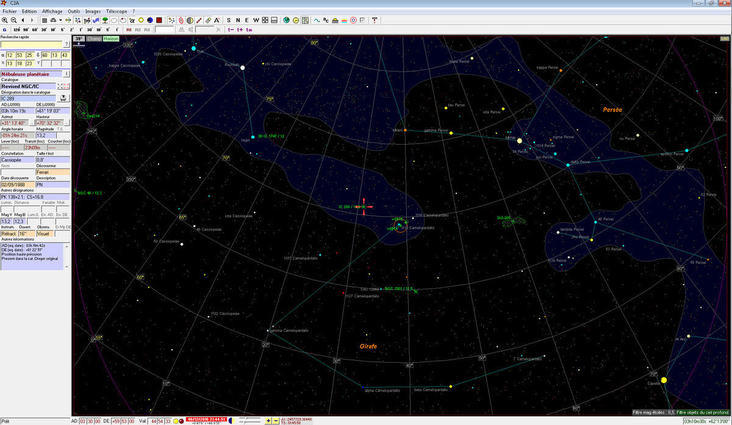
Task: Set field of view to 60 degrees
Action: tap(35, 29)
